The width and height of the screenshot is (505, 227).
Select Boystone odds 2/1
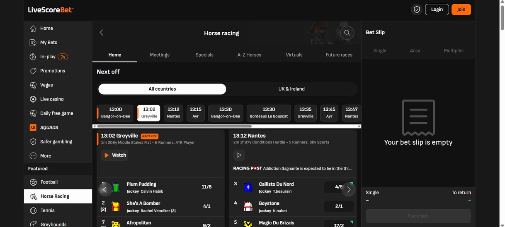tap(339, 206)
